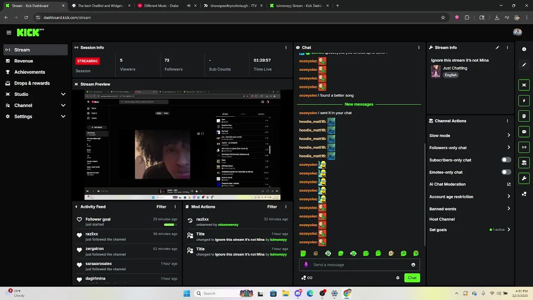Open chat settings gear next to the Chat button

(398, 278)
